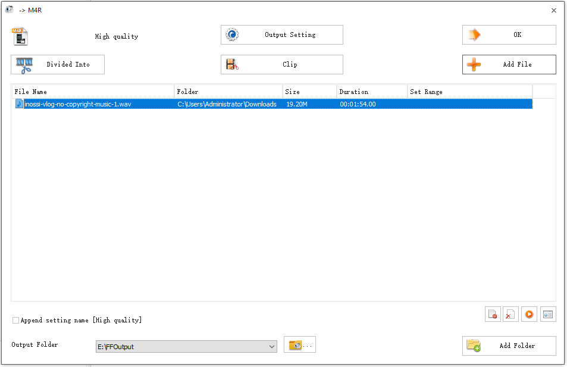Click the Divided Into button
This screenshot has width=567, height=367.
tap(58, 64)
